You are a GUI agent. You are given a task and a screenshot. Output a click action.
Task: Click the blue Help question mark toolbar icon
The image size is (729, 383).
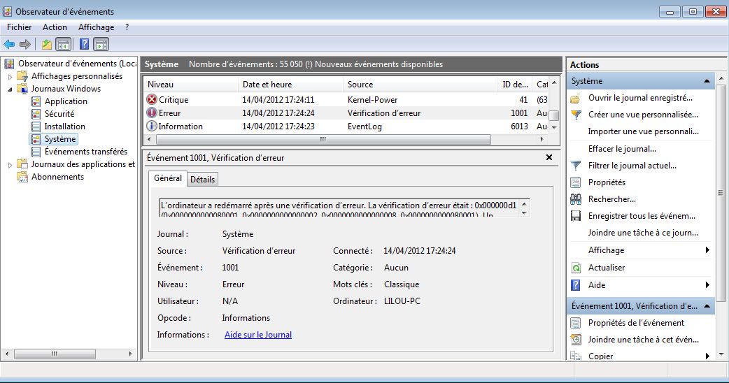coord(84,45)
